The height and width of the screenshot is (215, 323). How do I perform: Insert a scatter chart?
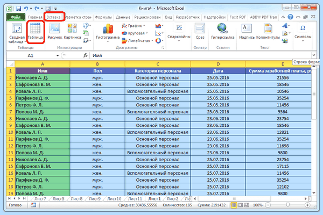[158, 33]
